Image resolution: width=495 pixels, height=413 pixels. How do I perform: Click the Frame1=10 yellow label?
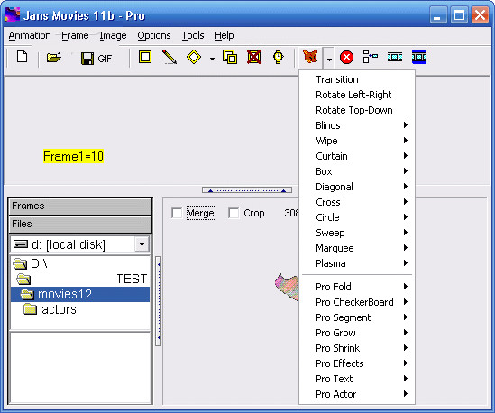73,156
